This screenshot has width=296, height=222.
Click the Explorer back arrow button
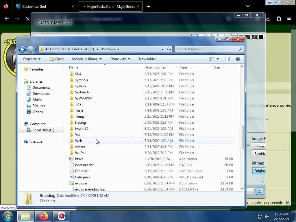tap(22, 49)
